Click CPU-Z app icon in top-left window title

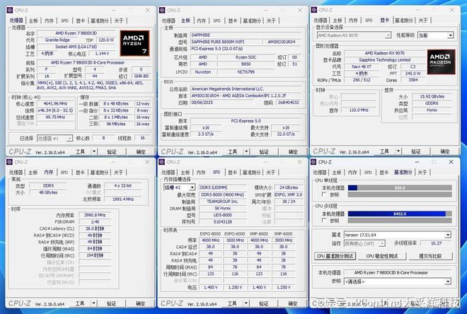point(10,10)
